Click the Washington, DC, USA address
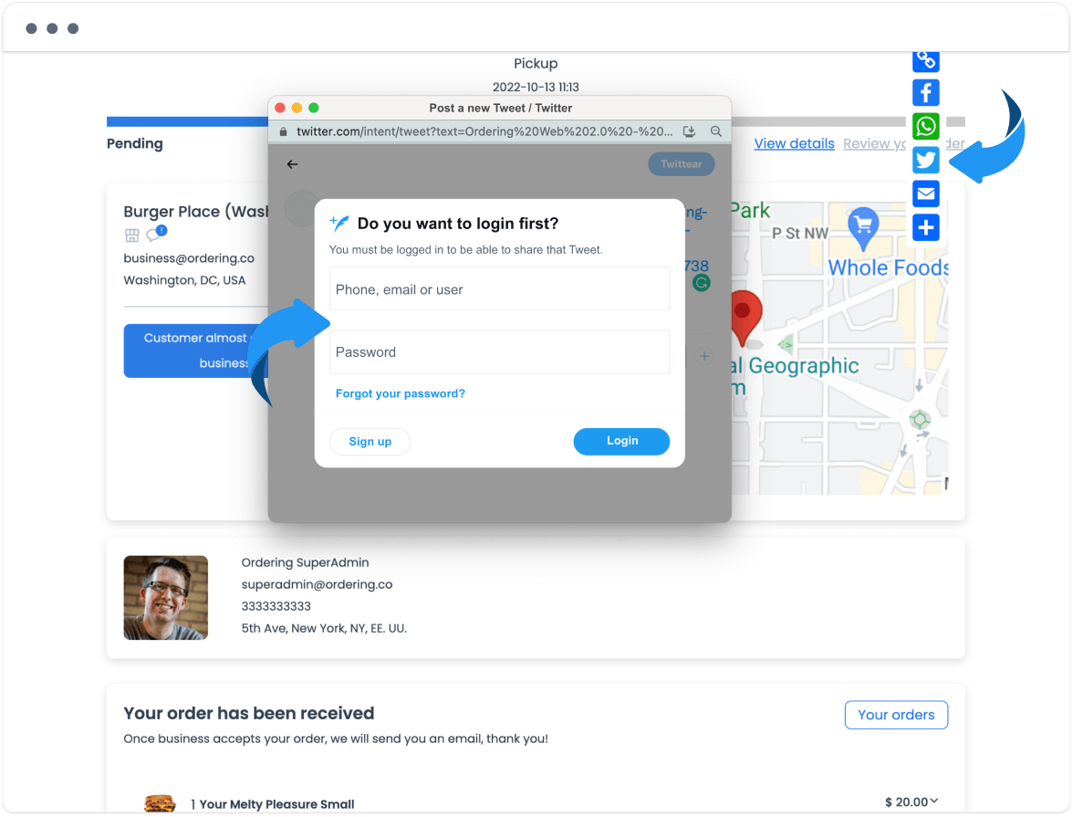The width and height of the screenshot is (1073, 817). tap(184, 280)
